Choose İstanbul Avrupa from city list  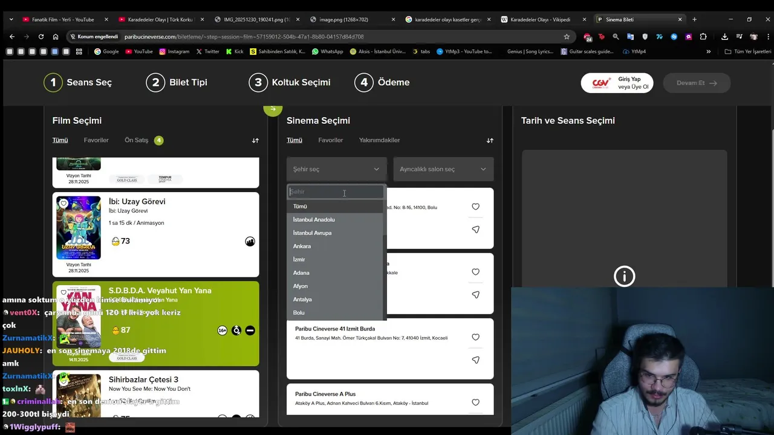(335, 233)
